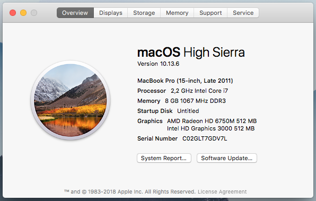
Task: Go to the Service tab
Action: pyautogui.click(x=243, y=13)
